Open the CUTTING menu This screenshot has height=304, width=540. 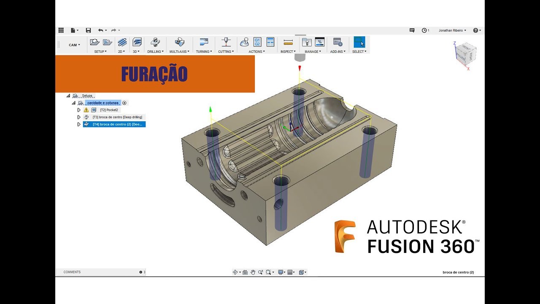click(x=226, y=52)
